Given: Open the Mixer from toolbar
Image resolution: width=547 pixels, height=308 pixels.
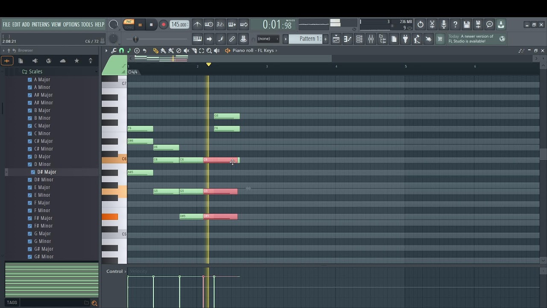Looking at the screenshot, I should tap(371, 39).
